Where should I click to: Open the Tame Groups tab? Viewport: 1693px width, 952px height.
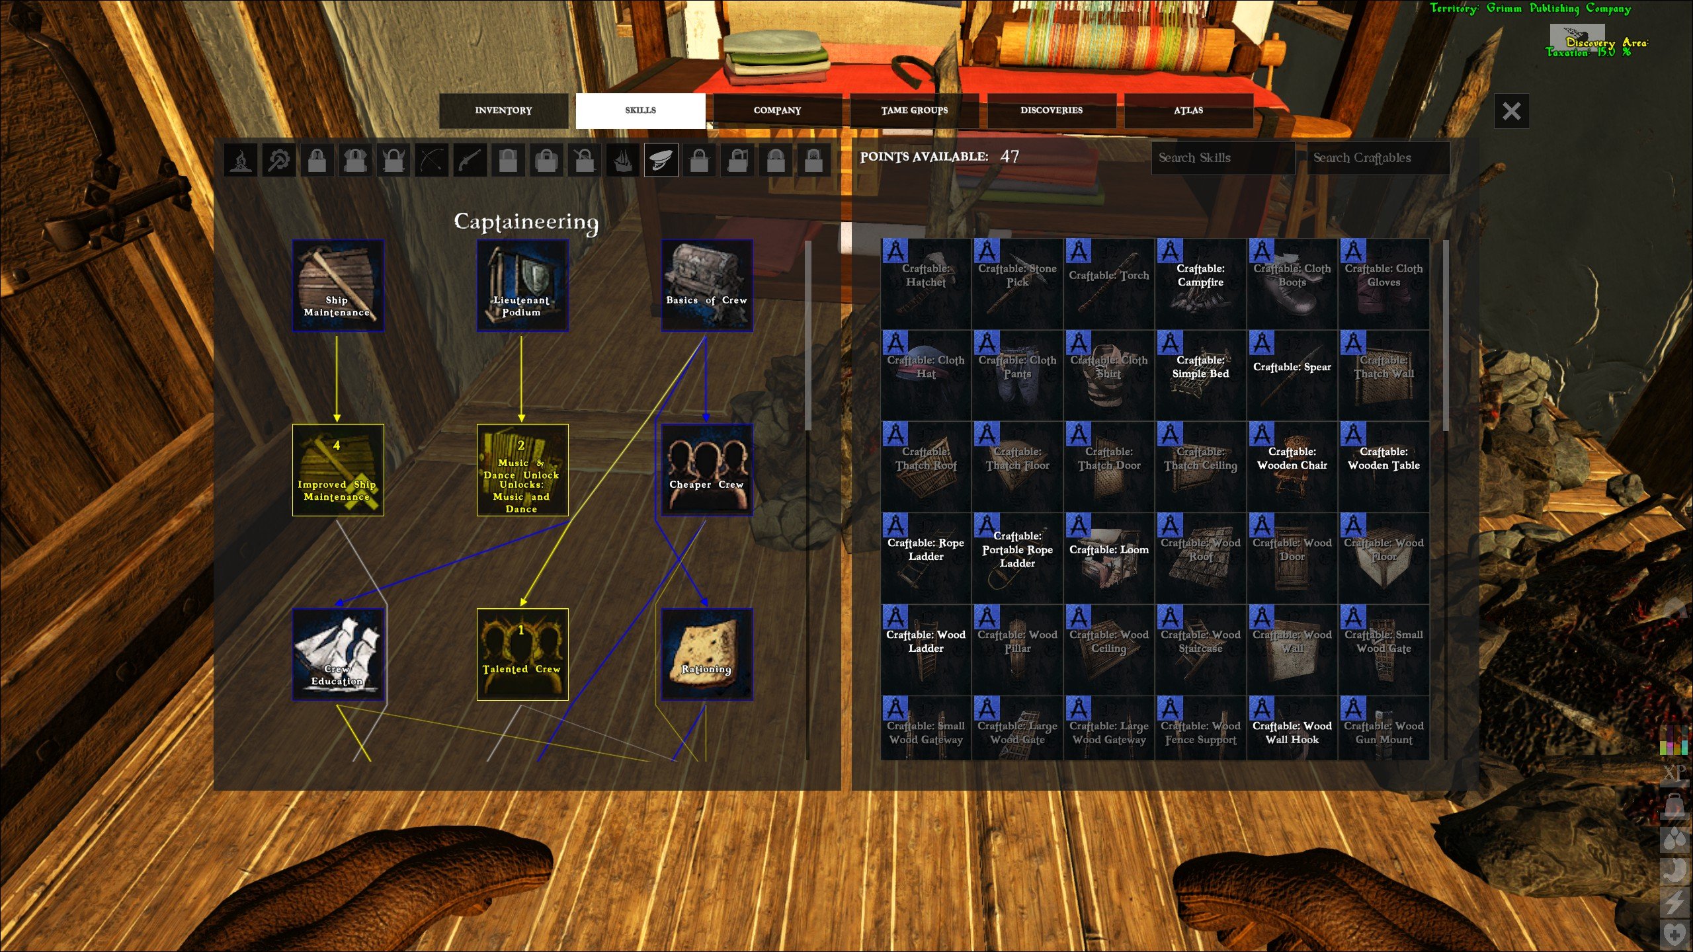[x=914, y=110]
